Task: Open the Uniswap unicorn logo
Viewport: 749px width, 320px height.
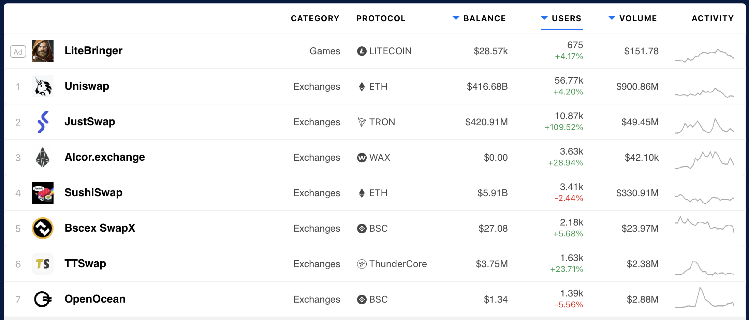Action: click(43, 86)
